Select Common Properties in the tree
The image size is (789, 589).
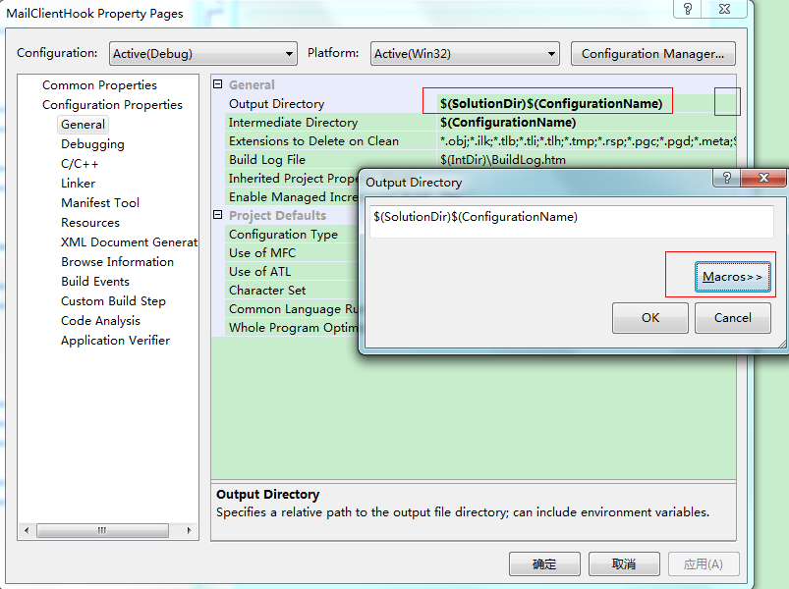click(99, 85)
